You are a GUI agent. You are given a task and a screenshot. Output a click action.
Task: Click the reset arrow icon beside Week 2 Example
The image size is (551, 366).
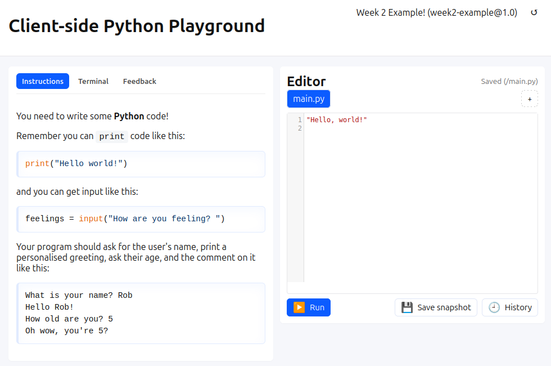pos(534,12)
